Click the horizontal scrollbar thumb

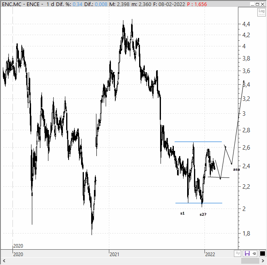tap(250, 261)
